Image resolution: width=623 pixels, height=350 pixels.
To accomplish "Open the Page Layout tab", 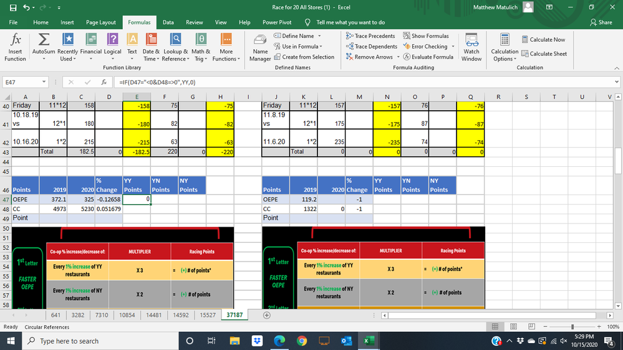I will (x=101, y=22).
